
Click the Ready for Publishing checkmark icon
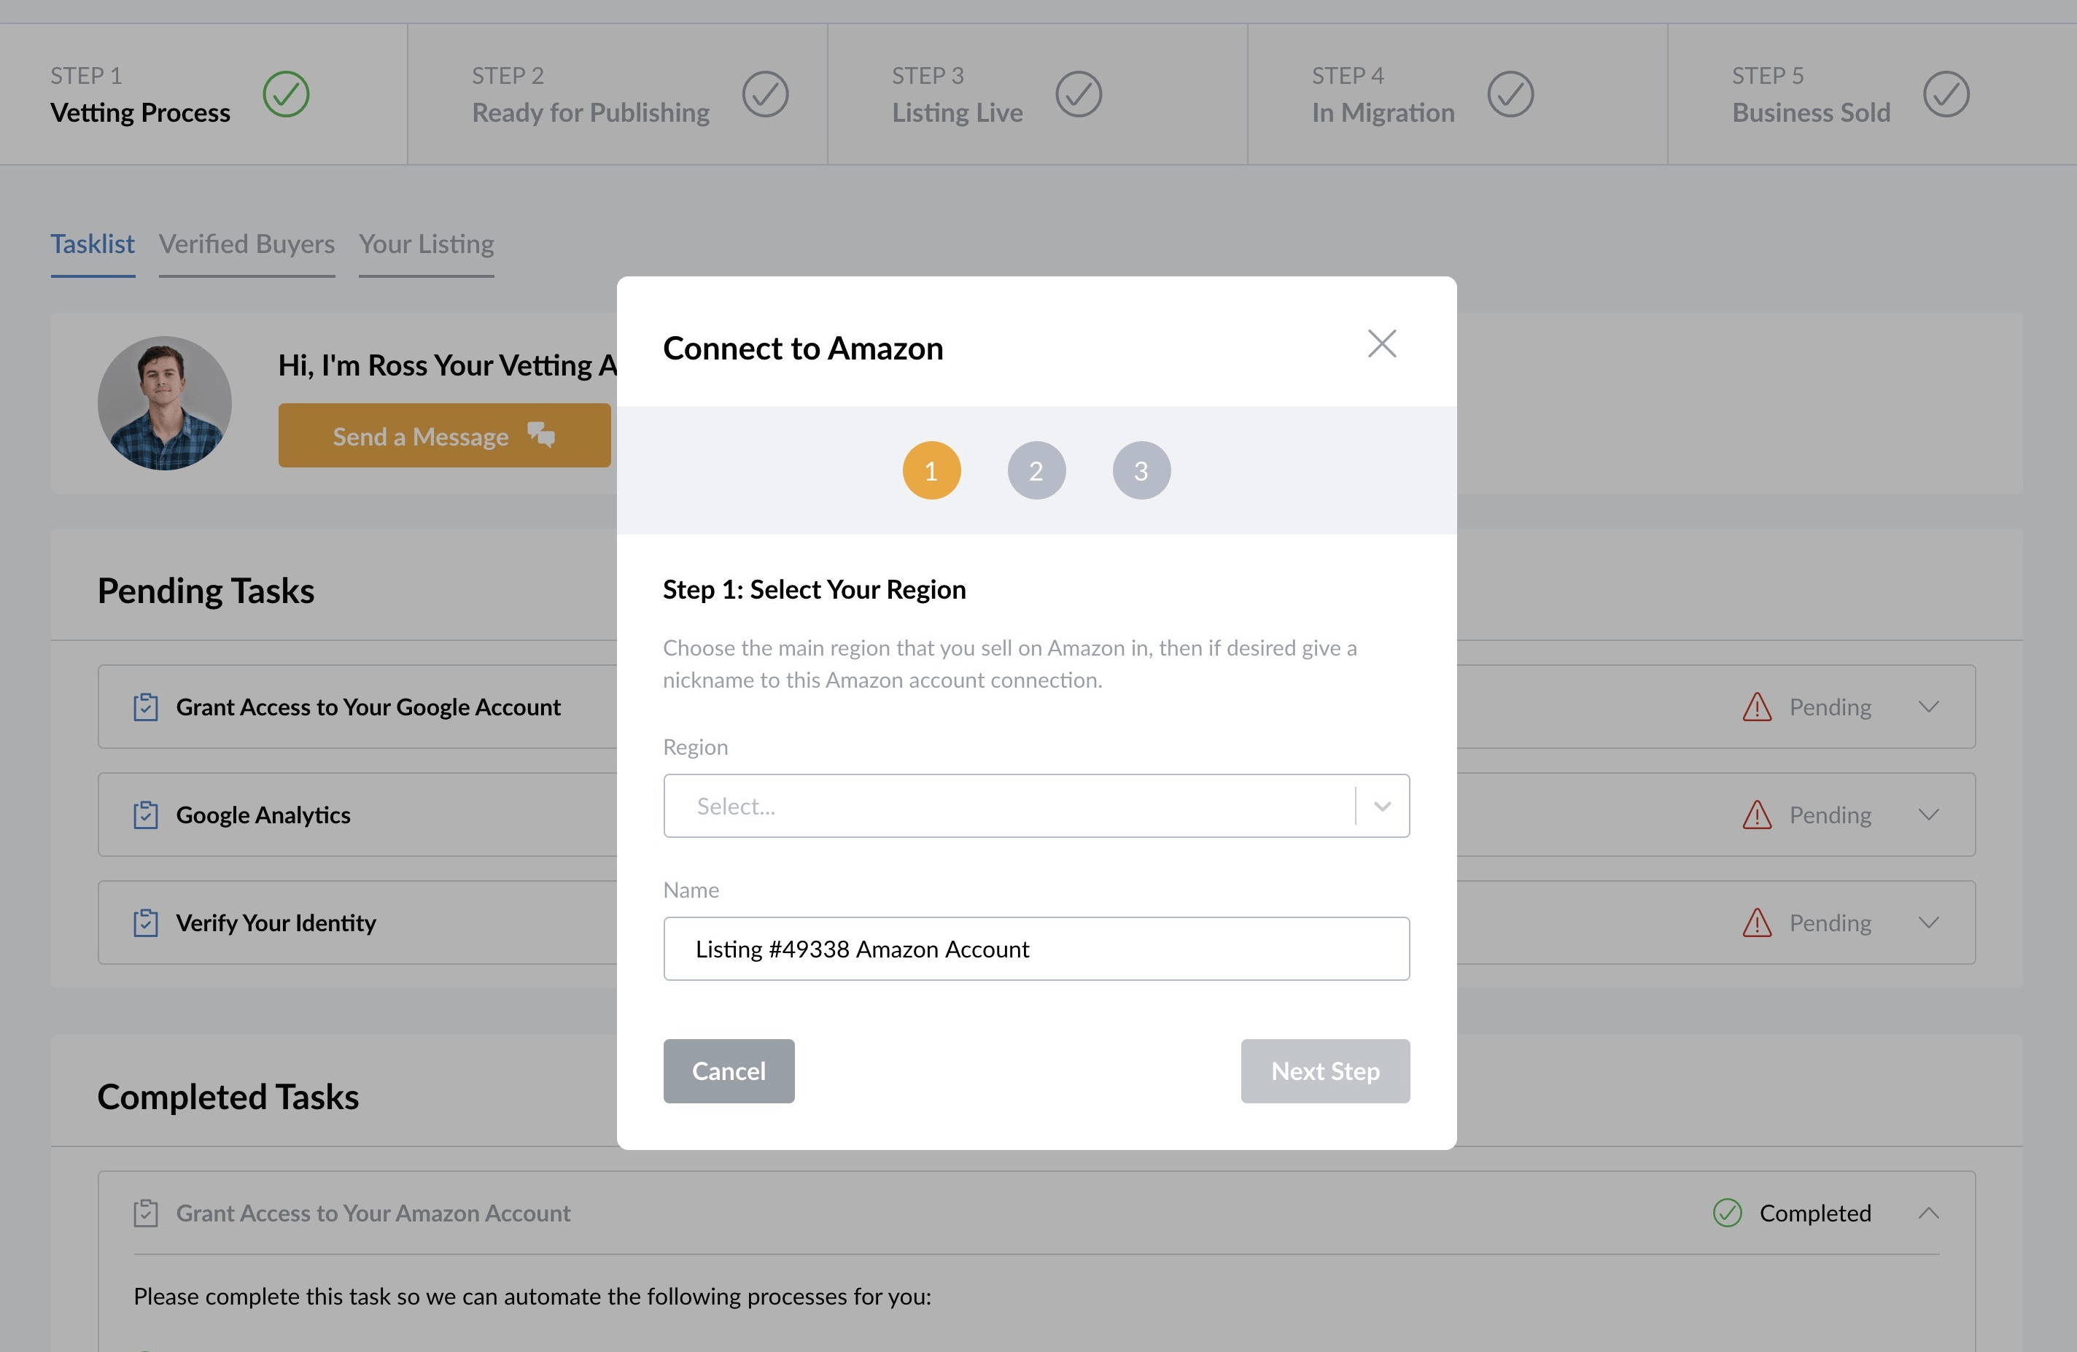[765, 94]
